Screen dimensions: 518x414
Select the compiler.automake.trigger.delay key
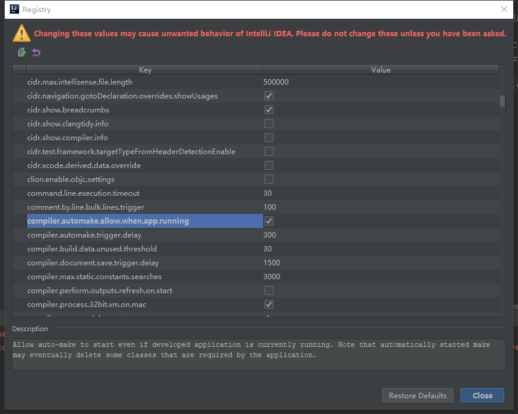coord(85,234)
